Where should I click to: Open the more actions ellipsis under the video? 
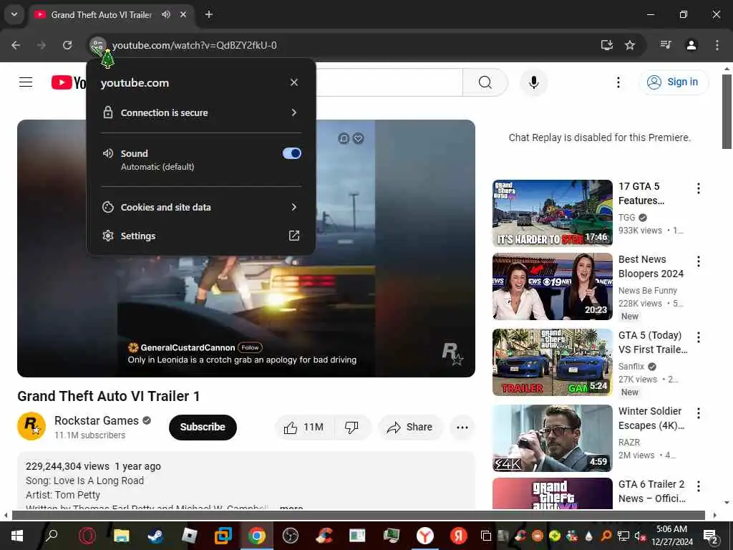coord(462,427)
